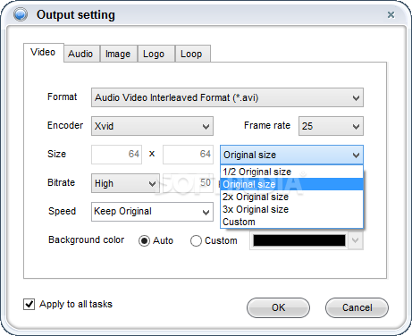Confirm settings with OK button
Viewport: 412px width, 336px height.
click(x=278, y=307)
